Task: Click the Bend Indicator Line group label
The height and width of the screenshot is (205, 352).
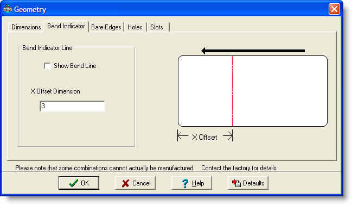Action: pos(47,48)
